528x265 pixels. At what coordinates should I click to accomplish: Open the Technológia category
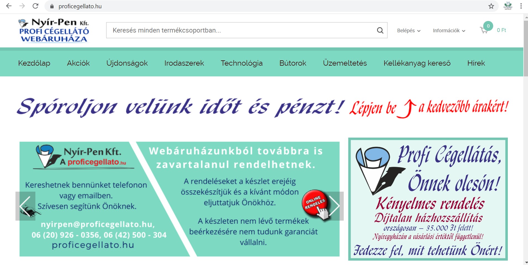pyautogui.click(x=242, y=63)
